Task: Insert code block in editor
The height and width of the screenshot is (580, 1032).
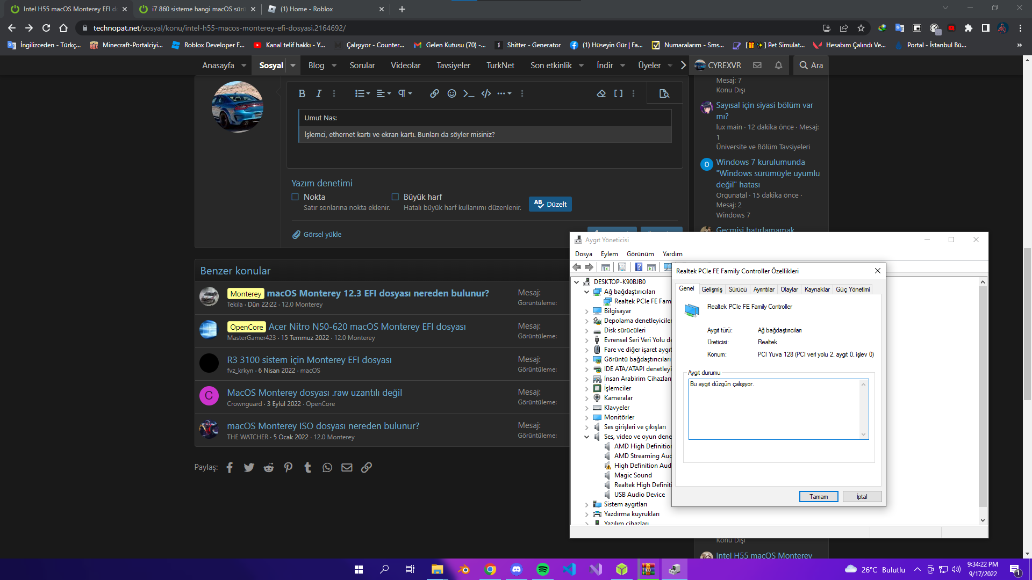Action: pos(486,93)
